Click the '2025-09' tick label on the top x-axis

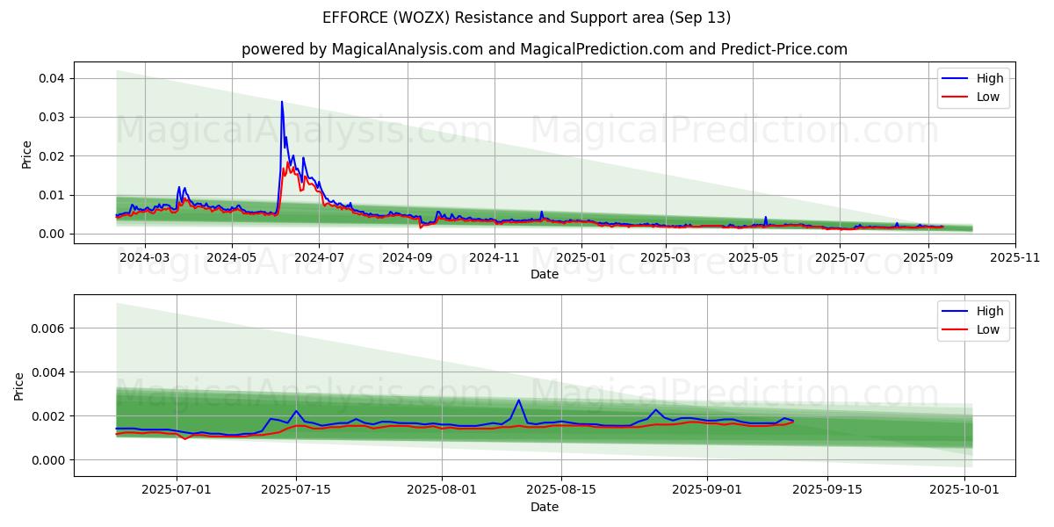[929, 258]
